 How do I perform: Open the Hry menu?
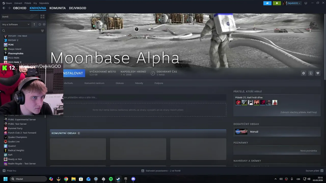point(35,3)
